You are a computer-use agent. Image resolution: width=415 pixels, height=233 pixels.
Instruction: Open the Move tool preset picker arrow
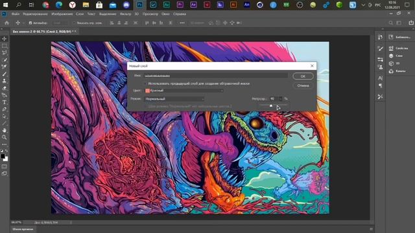point(23,23)
